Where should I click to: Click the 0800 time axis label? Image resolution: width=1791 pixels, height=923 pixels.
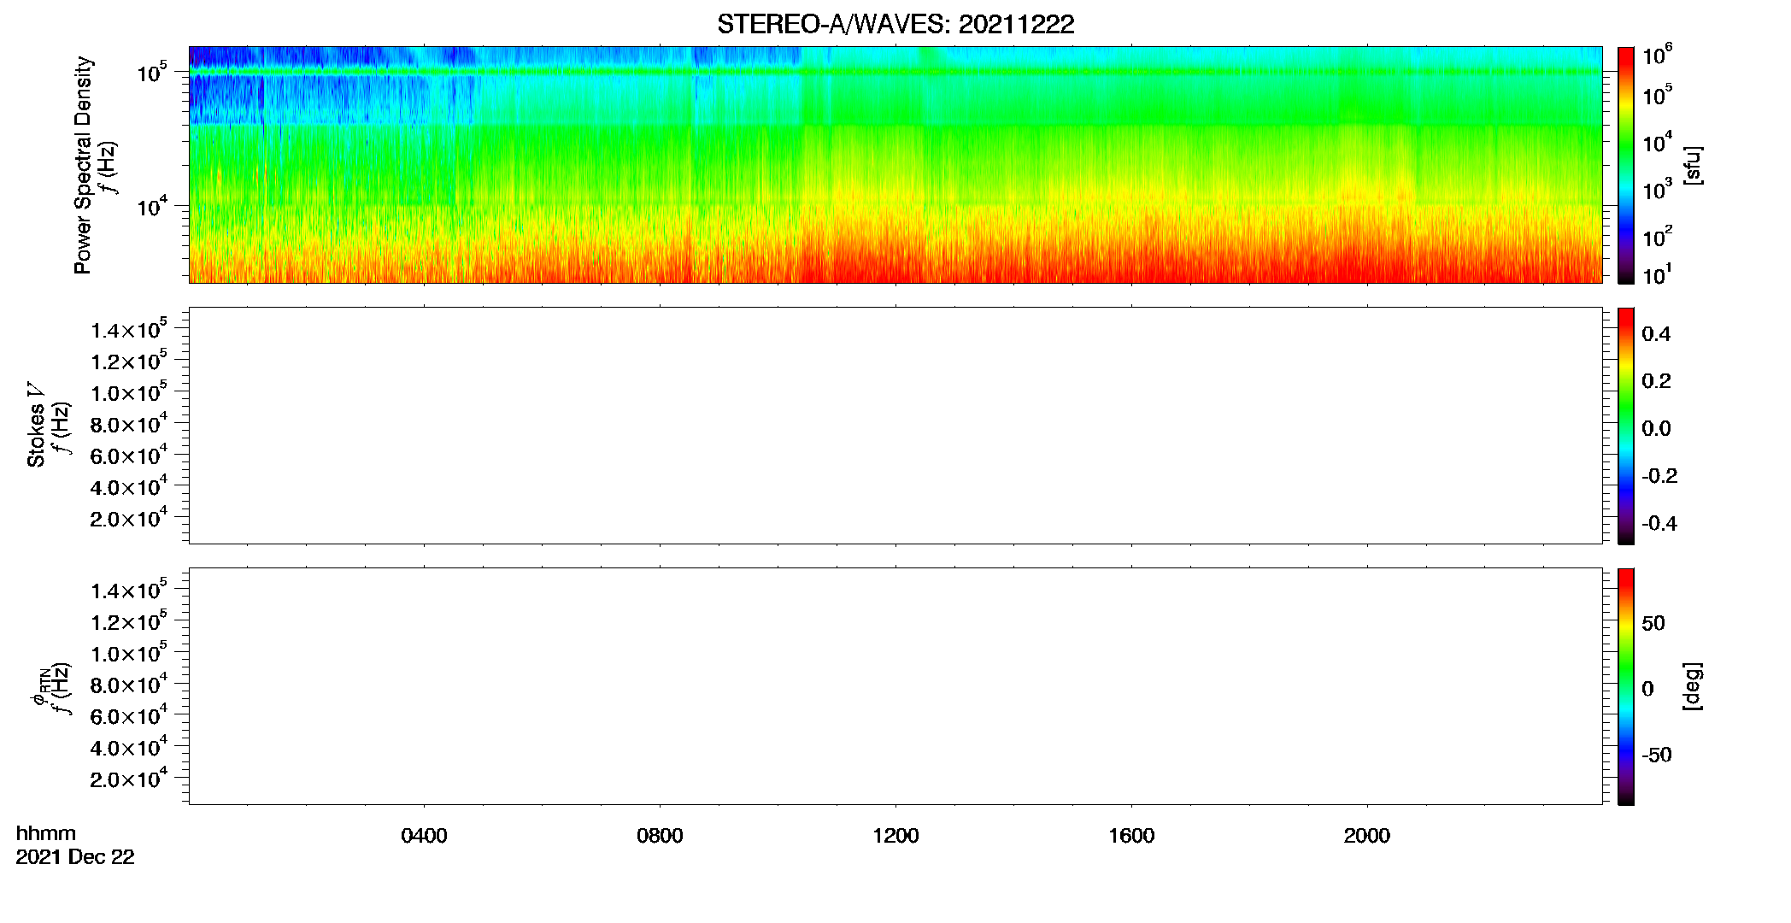point(660,836)
